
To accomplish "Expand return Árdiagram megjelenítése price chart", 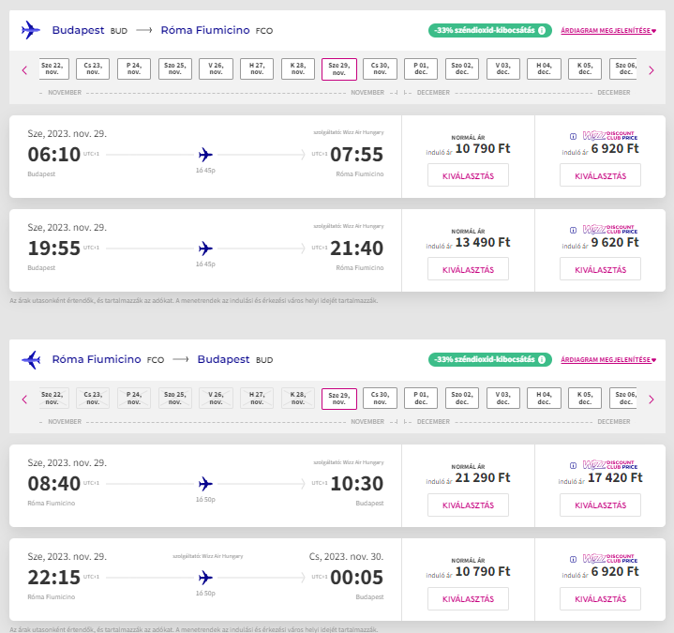I will click(x=608, y=359).
